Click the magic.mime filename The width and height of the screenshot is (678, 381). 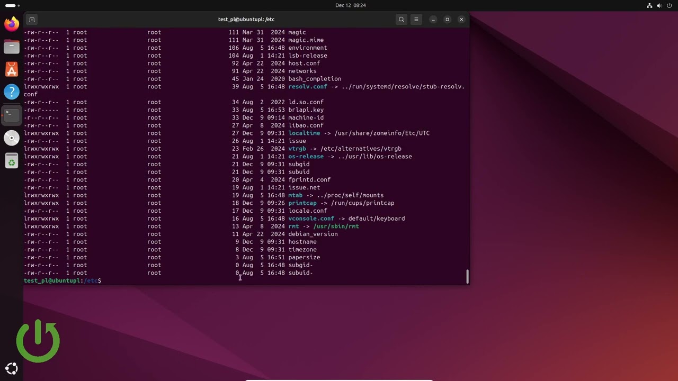pyautogui.click(x=306, y=40)
